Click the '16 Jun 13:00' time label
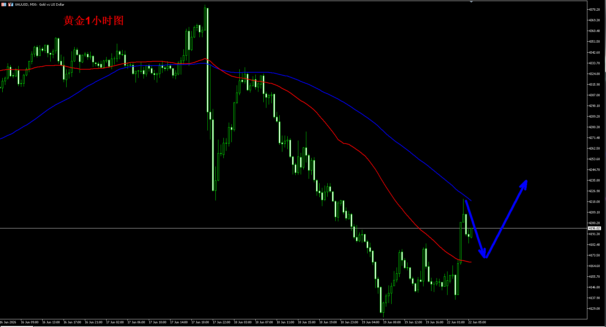This screenshot has width=606, height=327. tap(51, 322)
